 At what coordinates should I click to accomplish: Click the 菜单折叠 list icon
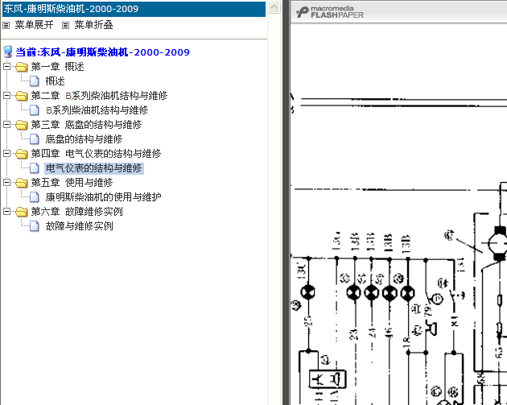click(x=66, y=25)
